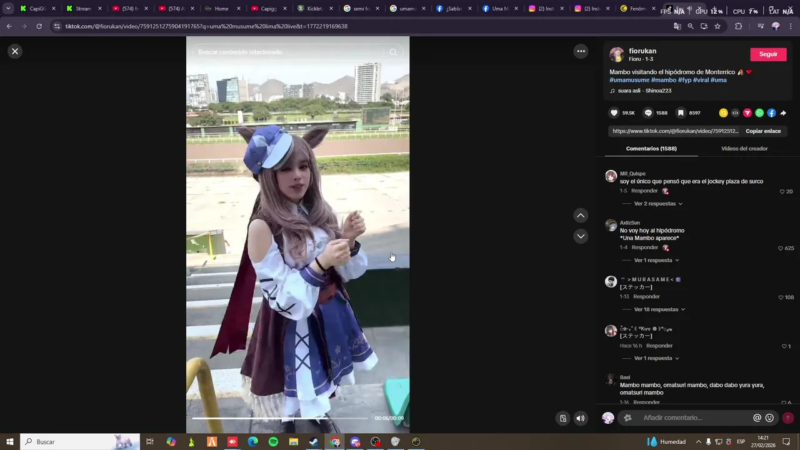800x450 pixels.
Task: Click taskbar Buscar search box
Action: tap(80, 442)
